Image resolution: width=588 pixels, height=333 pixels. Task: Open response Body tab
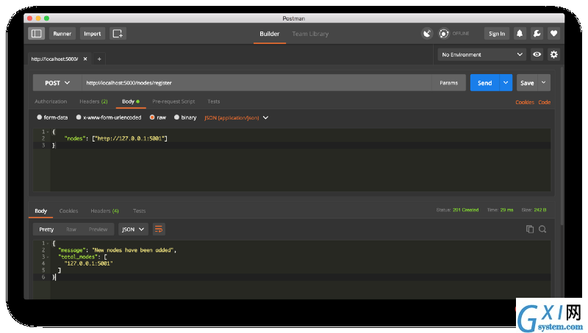coord(40,211)
